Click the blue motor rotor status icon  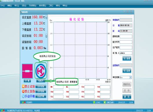click(x=41, y=71)
